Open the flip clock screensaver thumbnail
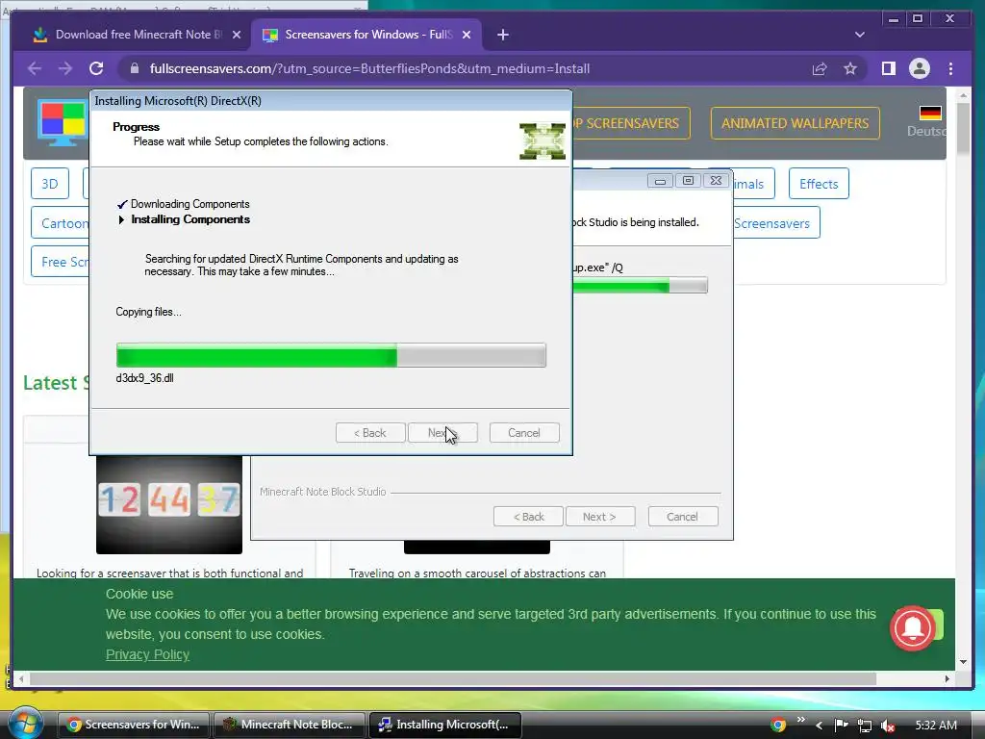 pyautogui.click(x=169, y=504)
